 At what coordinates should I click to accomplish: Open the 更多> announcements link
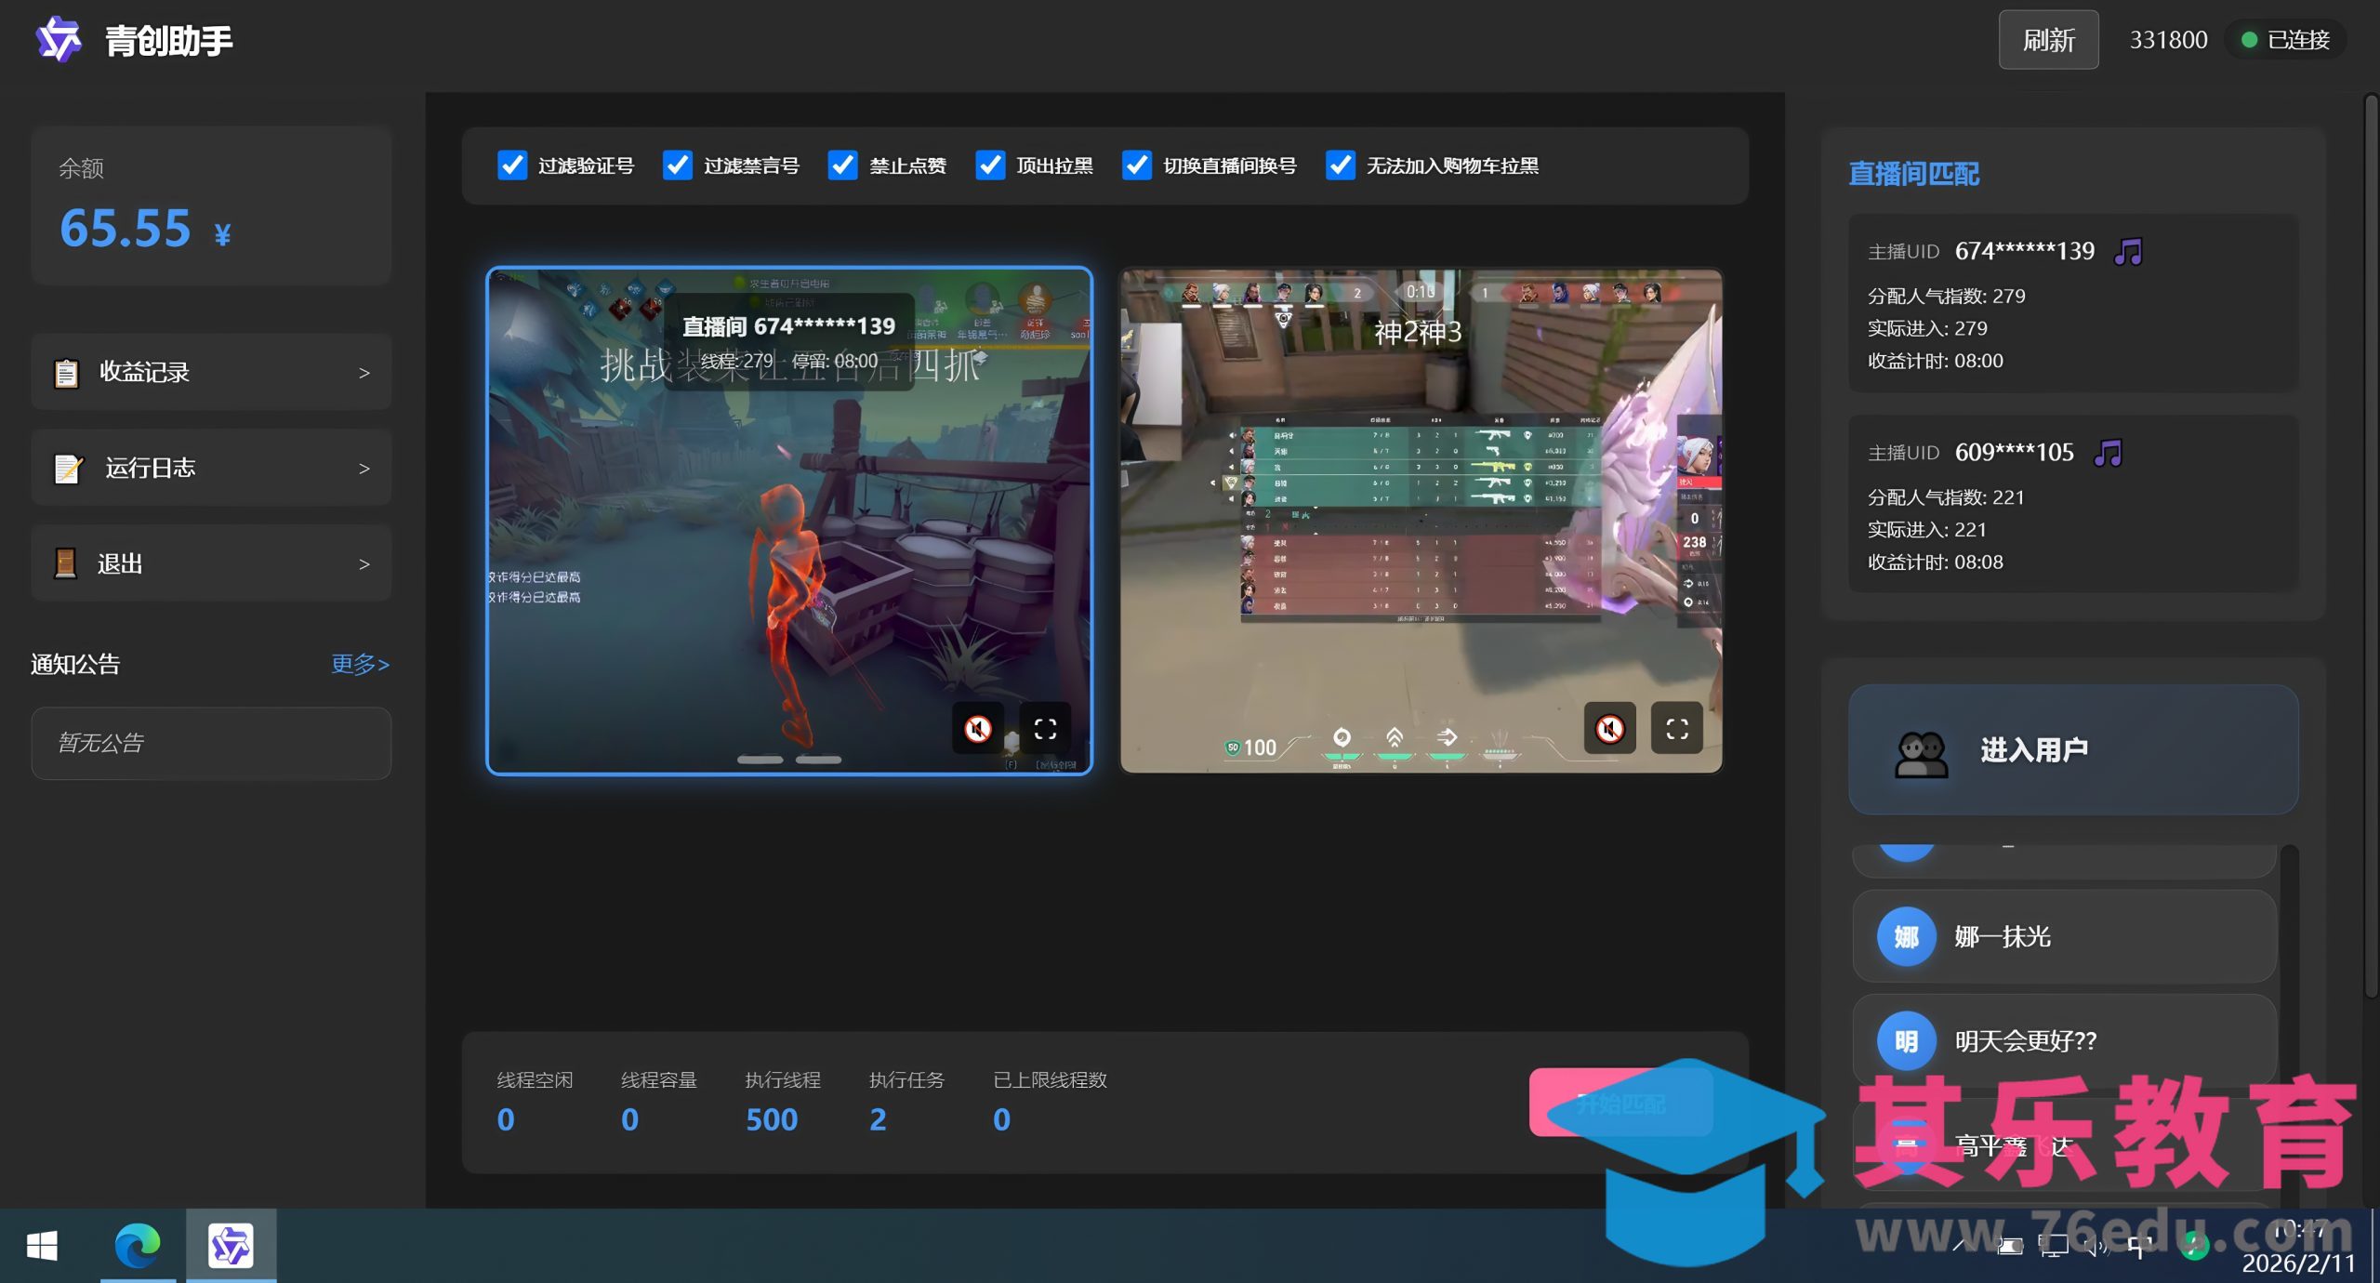click(360, 664)
